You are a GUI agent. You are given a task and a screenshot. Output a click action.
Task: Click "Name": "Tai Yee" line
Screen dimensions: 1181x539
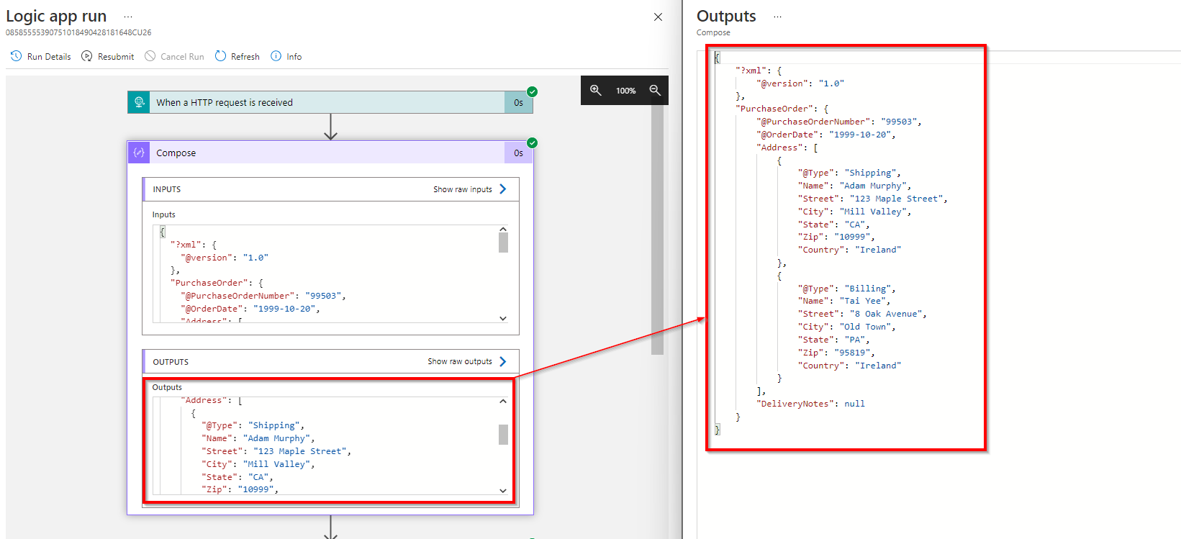(844, 301)
